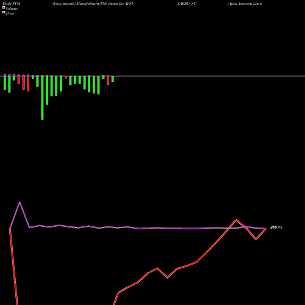Click the last price value label beside line
The height and width of the screenshot is (305, 305).
click(x=276, y=228)
